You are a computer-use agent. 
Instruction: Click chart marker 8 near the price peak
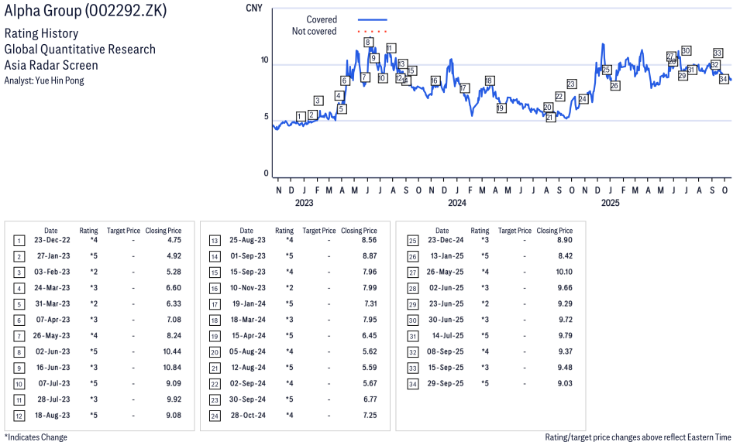click(368, 42)
